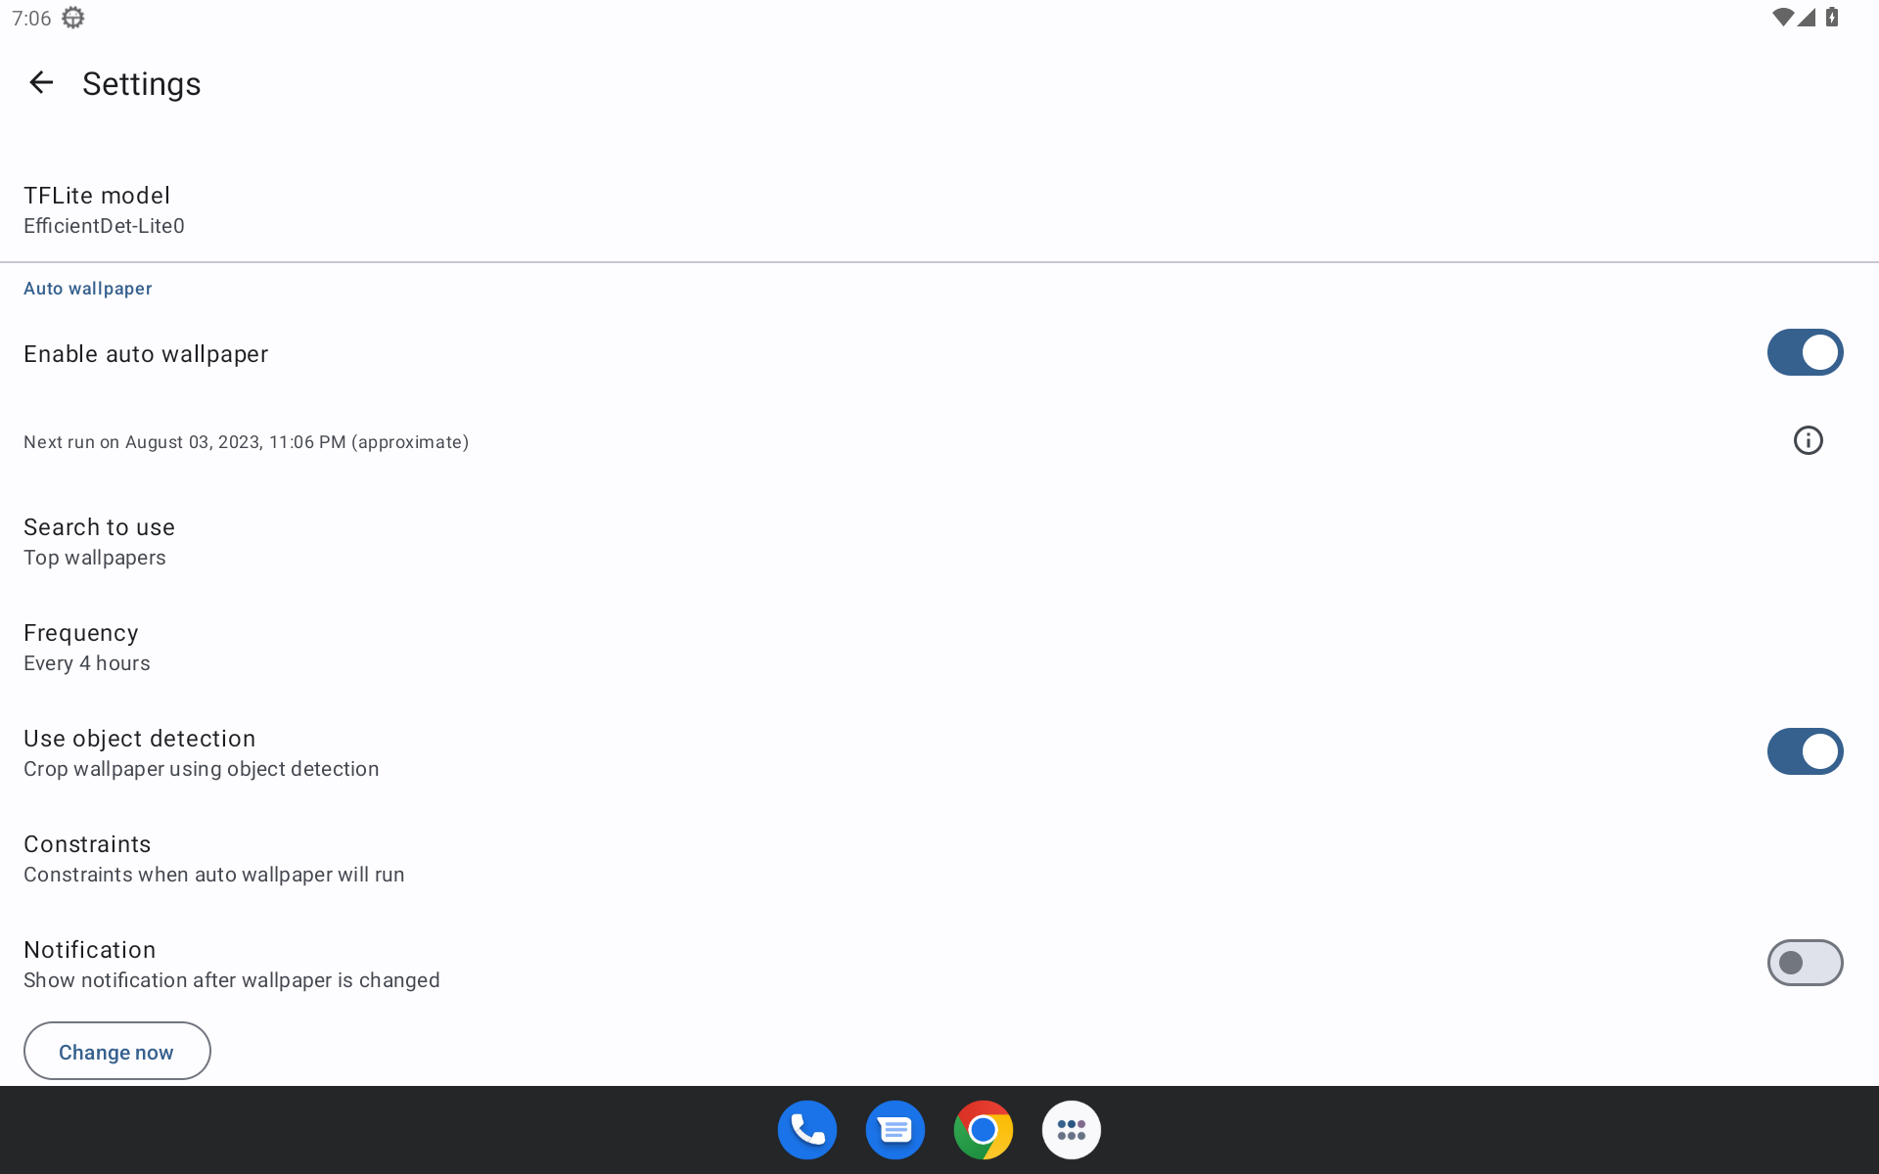Image resolution: width=1879 pixels, height=1174 pixels.
Task: Disable the Enable auto wallpaper switch
Action: coord(1805,352)
